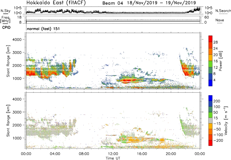231x160 pixels.
Task: Click the 'Slant Range [km]' label of the power panel
Action: 8,61
